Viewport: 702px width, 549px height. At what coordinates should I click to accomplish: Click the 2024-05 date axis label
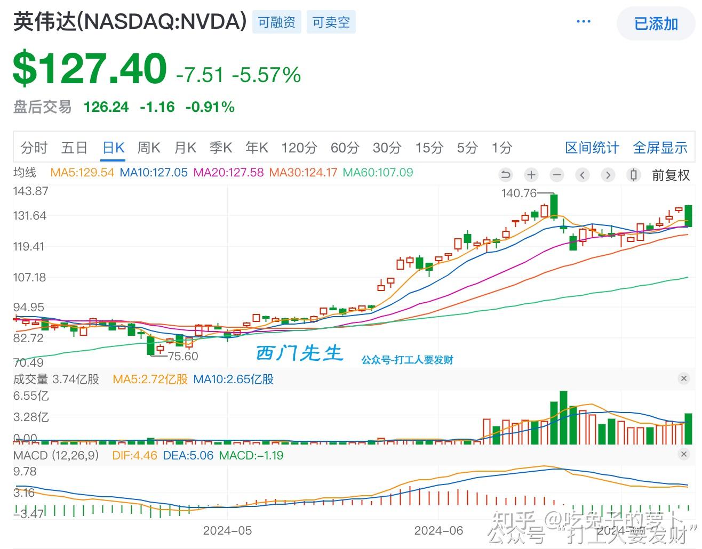(227, 531)
